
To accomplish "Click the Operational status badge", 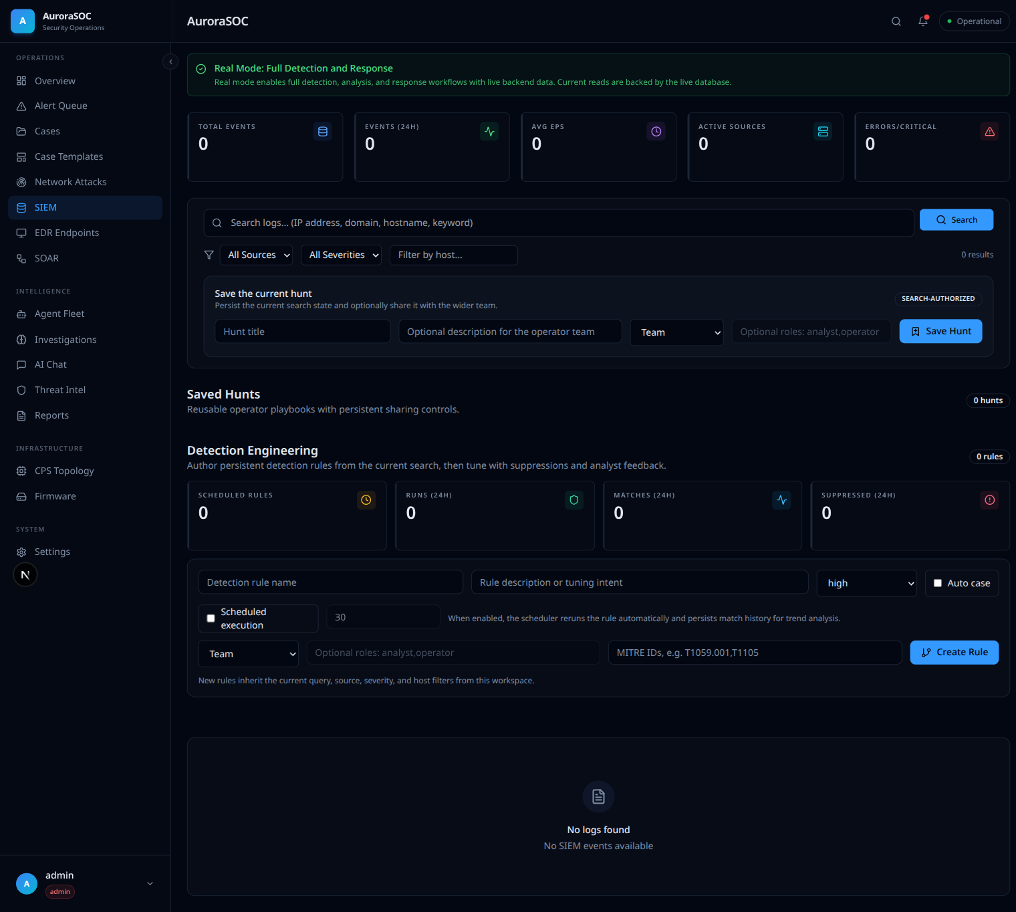I will (x=974, y=21).
